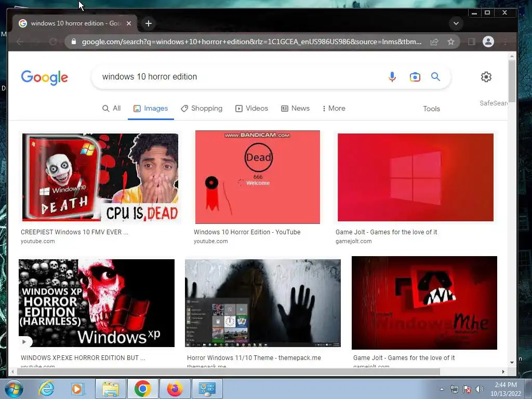
Task: Open the Windows Start menu
Action: point(14,389)
